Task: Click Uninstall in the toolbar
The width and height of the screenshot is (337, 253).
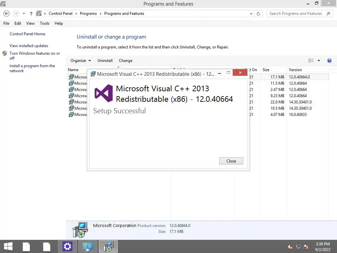Action: 105,61
